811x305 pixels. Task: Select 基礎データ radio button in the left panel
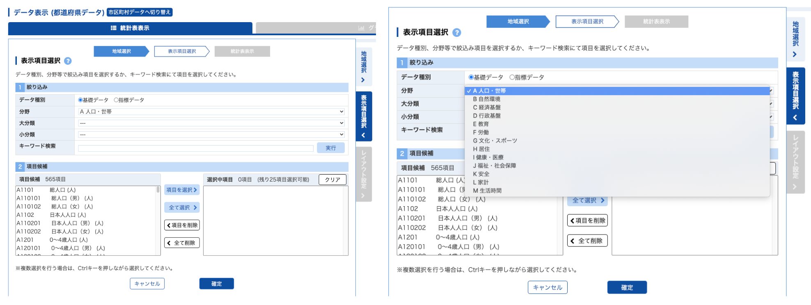pos(80,100)
